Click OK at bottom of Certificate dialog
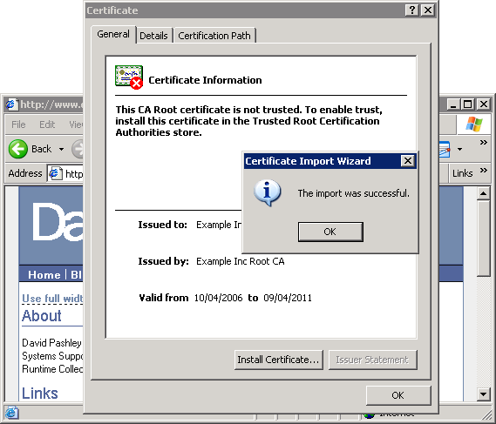Screen dimensions: 496x424 (398, 395)
